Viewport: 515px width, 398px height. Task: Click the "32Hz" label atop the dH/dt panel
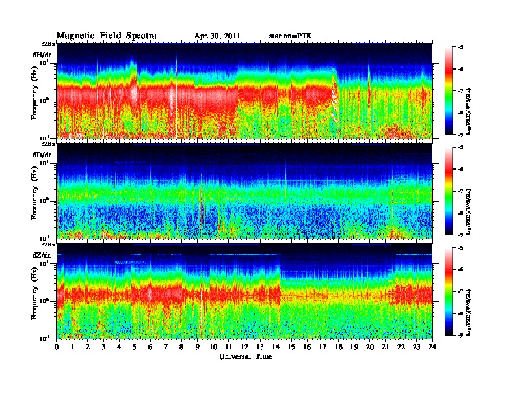coord(48,43)
